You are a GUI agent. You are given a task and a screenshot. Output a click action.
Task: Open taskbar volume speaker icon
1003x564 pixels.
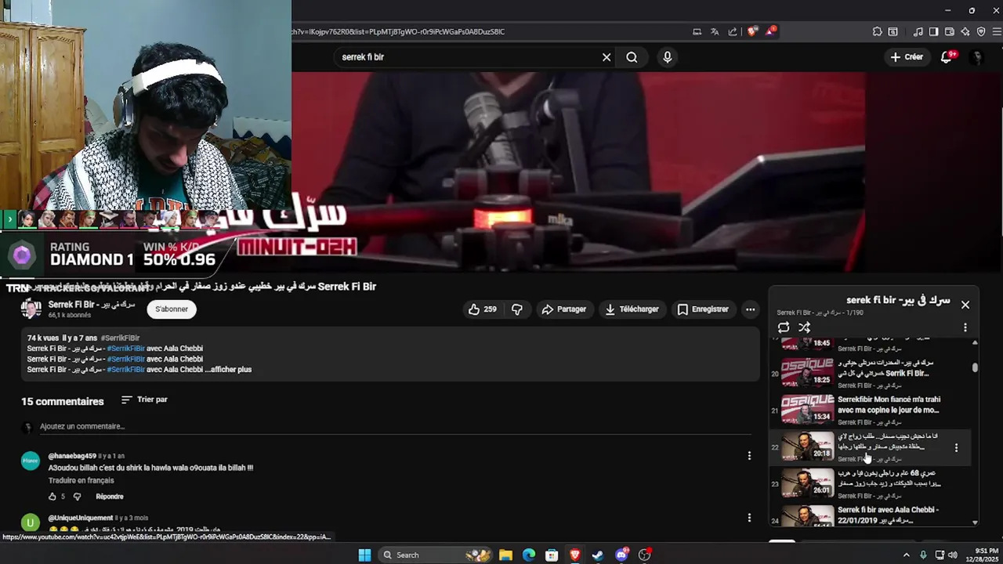coord(953,555)
